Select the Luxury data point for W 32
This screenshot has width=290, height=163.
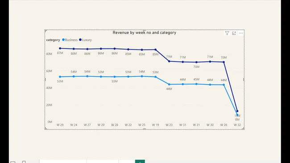(237, 111)
